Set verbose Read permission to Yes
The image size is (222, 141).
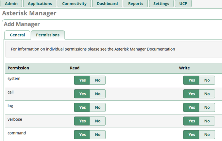82,121
